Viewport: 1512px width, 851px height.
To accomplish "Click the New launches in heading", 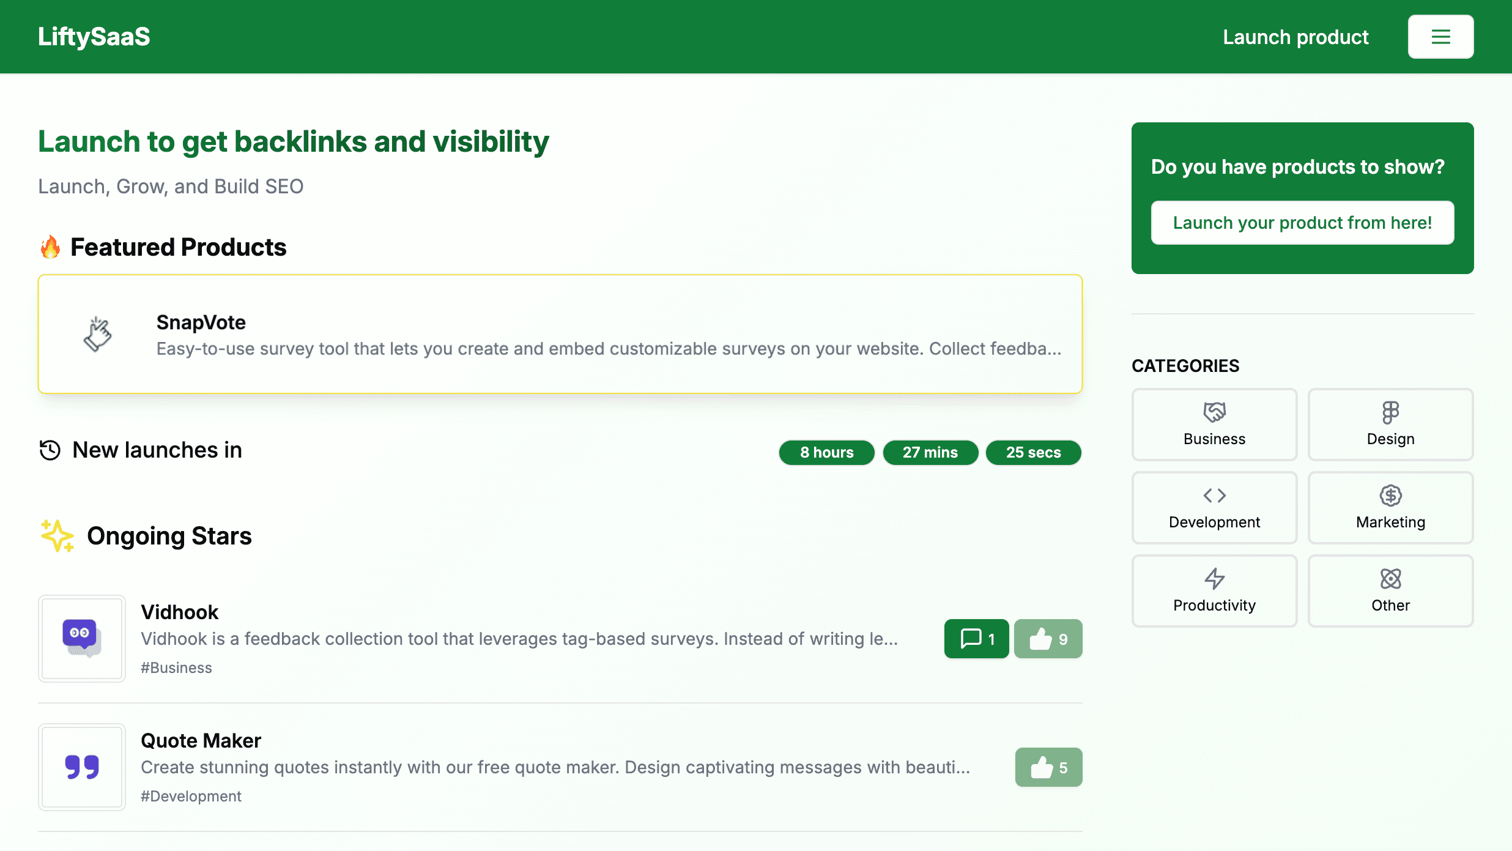I will (x=157, y=450).
